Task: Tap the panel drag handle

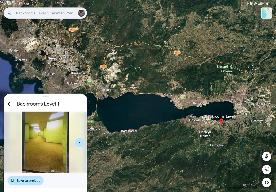Action: 45,96
